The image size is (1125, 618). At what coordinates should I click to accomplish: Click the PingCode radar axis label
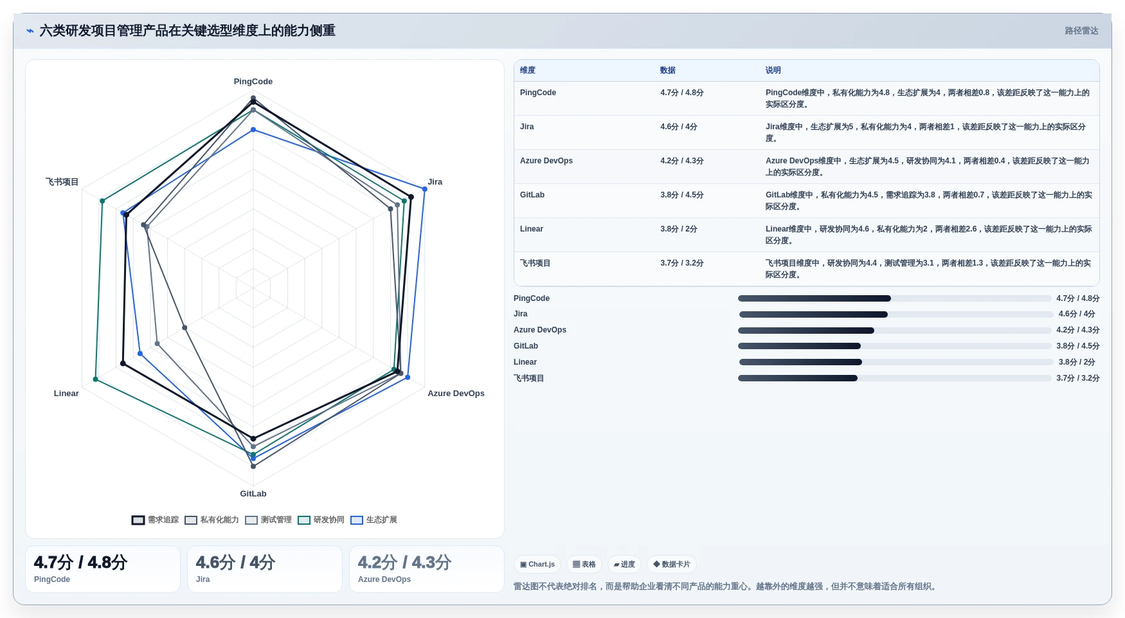(x=253, y=82)
